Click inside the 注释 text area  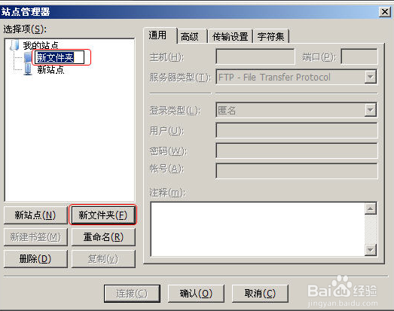258,229
